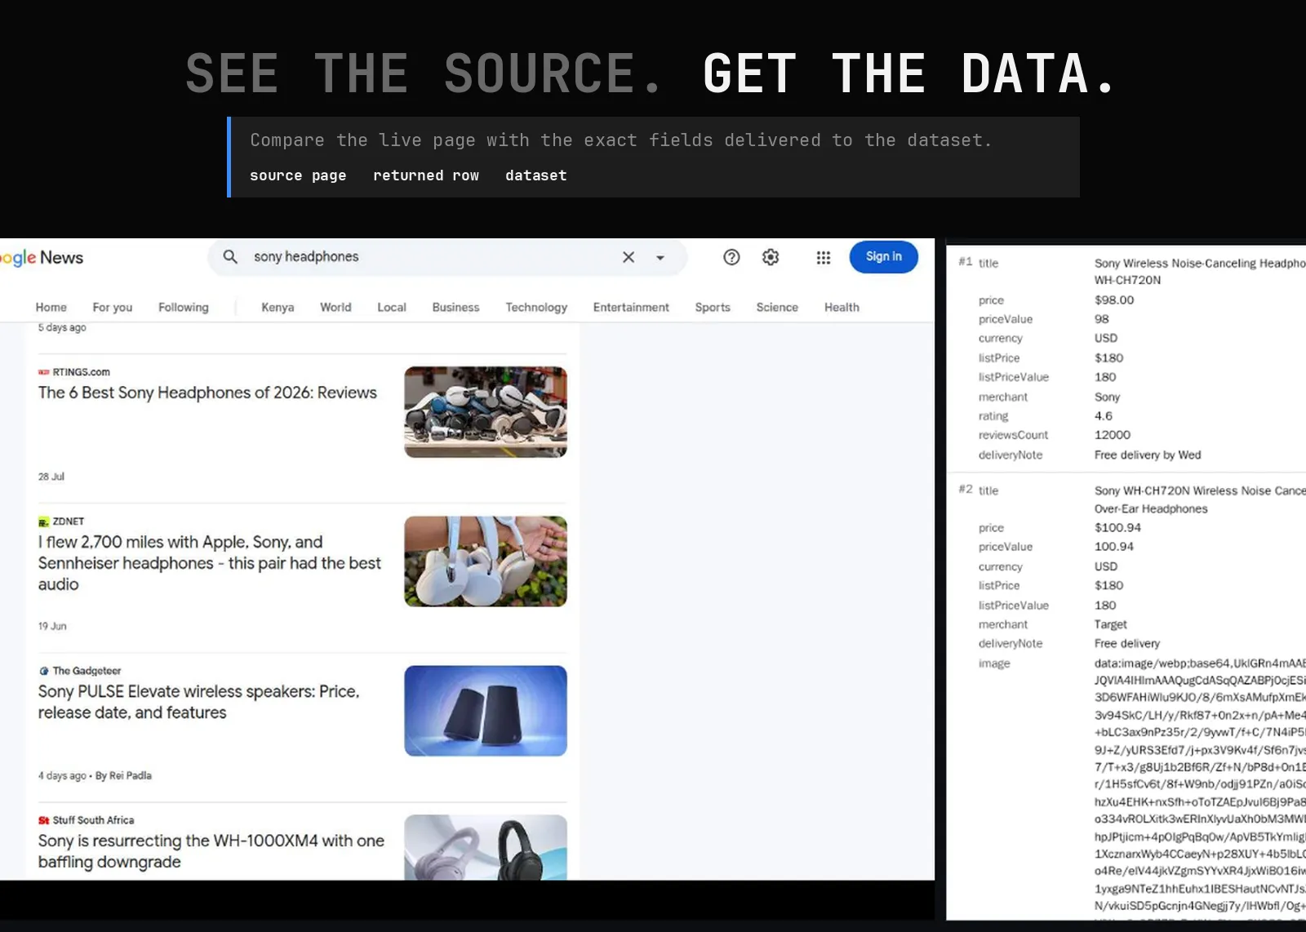This screenshot has width=1306, height=932.
Task: Select the dataset tab
Action: coord(535,175)
